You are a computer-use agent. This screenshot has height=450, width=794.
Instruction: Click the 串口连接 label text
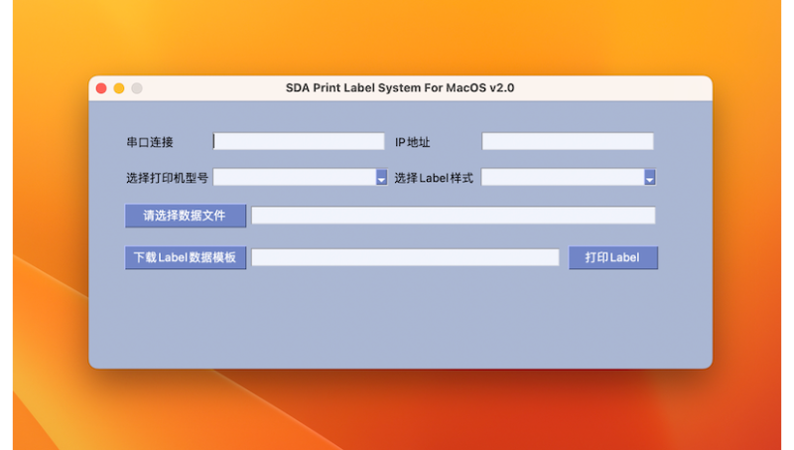(150, 142)
